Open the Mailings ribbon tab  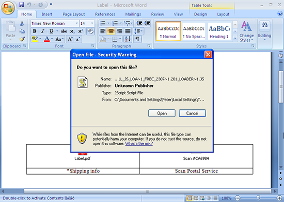[133, 14]
